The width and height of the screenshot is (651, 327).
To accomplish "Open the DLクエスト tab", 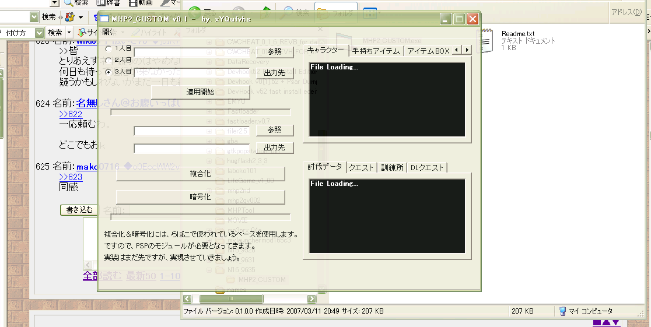I will 427,168.
